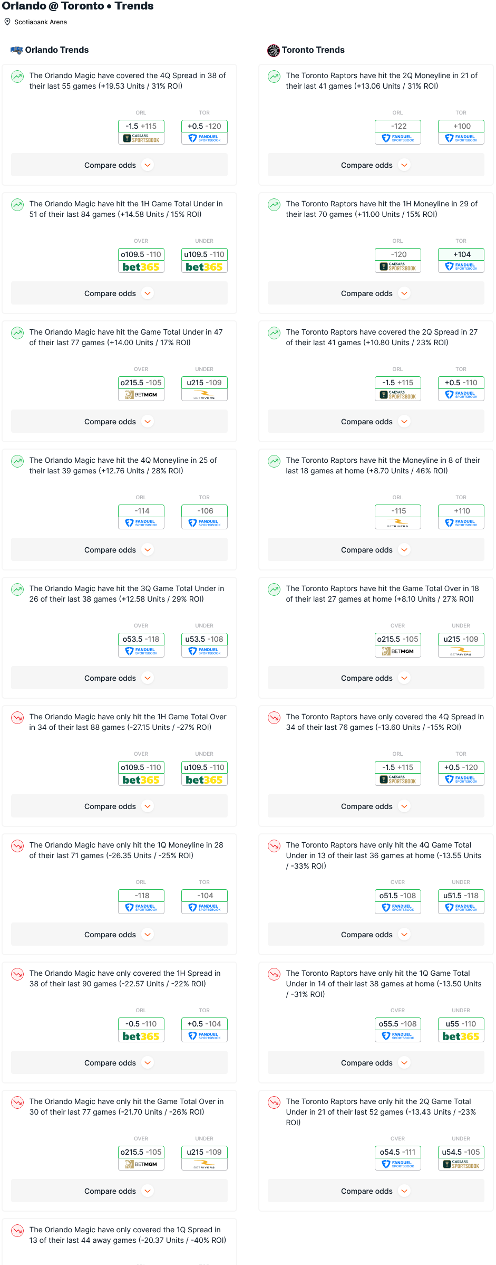Select the -1.5 +115 Caesars Sportsbook odds in the Orlando 4Q Spread trend
The width and height of the screenshot is (496, 1265).
click(x=141, y=132)
